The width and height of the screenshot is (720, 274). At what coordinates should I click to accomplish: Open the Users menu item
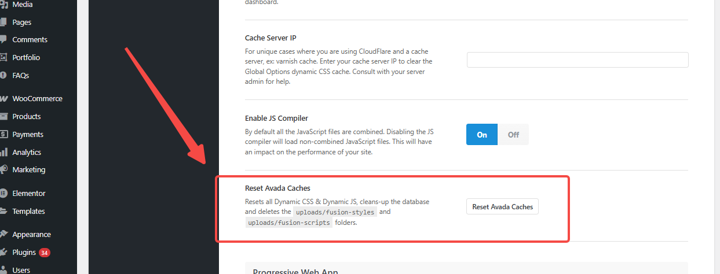coord(21,270)
